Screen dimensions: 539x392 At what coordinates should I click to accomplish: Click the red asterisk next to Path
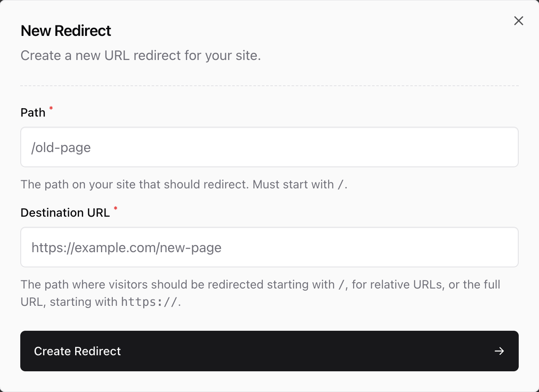(x=50, y=109)
